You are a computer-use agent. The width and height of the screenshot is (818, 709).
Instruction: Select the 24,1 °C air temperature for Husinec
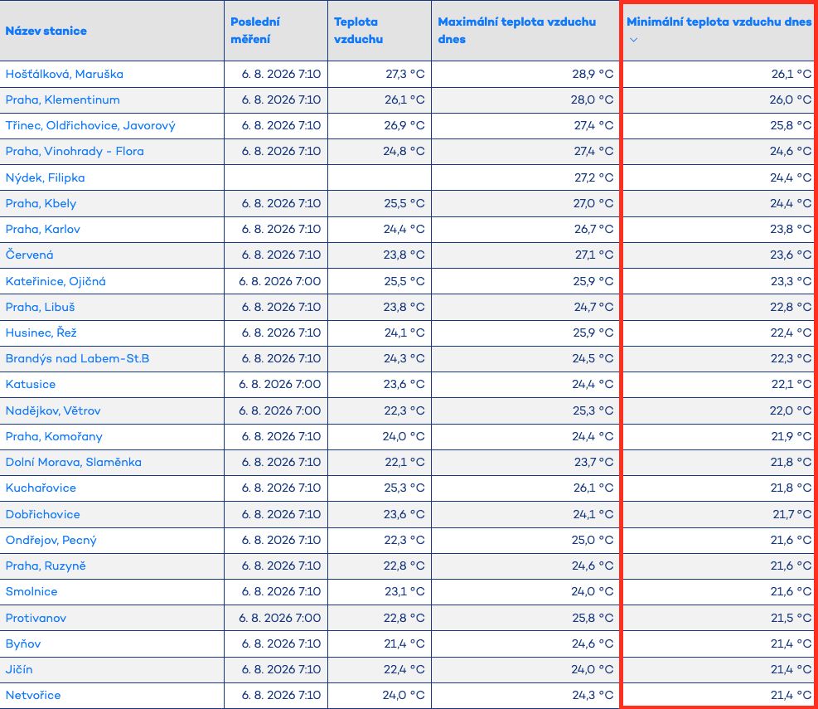pyautogui.click(x=404, y=333)
